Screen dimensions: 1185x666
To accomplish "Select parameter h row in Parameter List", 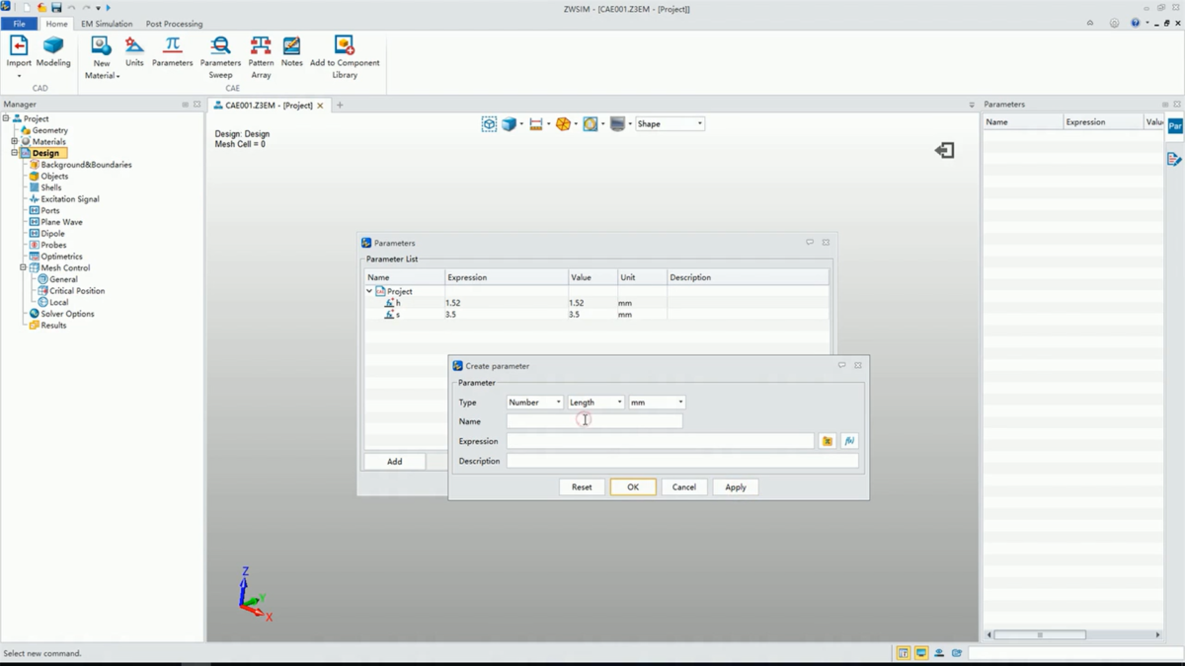I will pos(596,303).
